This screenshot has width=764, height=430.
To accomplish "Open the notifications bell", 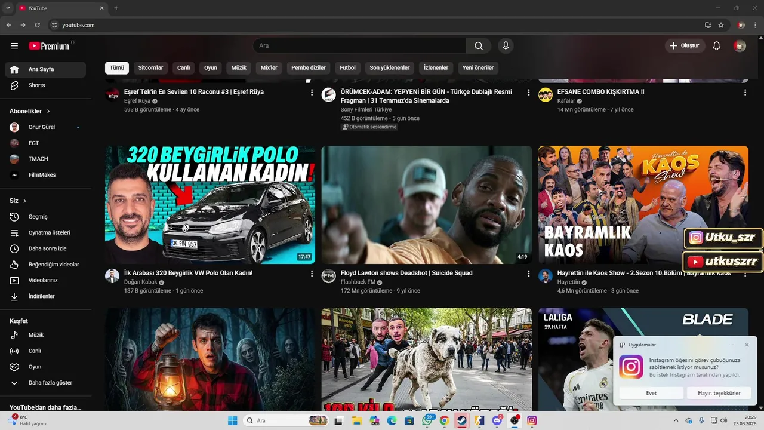I will [717, 46].
